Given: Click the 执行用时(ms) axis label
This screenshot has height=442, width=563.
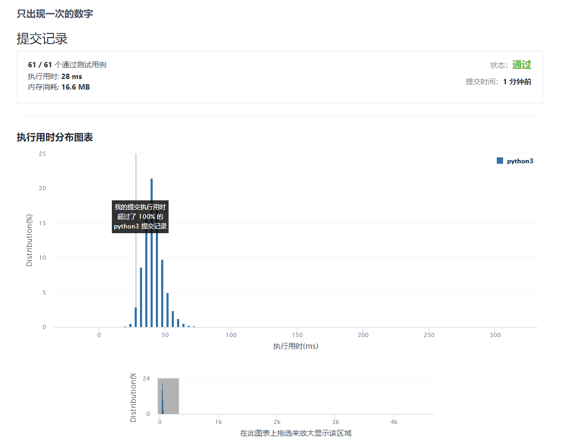Looking at the screenshot, I should 295,346.
